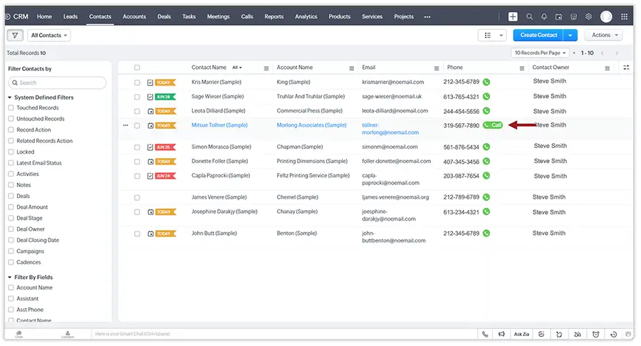Enable the Locked filter checkbox
Viewport: 641px width, 346px height.
pyautogui.click(x=11, y=152)
